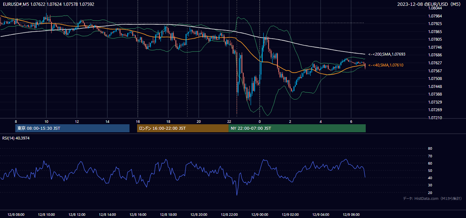This screenshot has height=218, width=466.
Task: Click hour label 0 under price chart
Action: (x=260, y=121)
